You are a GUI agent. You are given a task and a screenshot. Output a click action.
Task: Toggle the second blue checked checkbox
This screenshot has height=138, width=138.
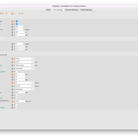coord(17,24)
